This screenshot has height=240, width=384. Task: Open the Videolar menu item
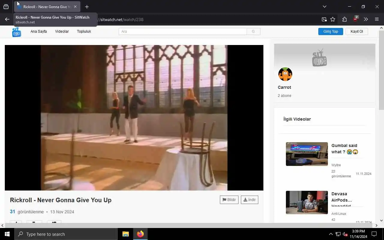(62, 31)
